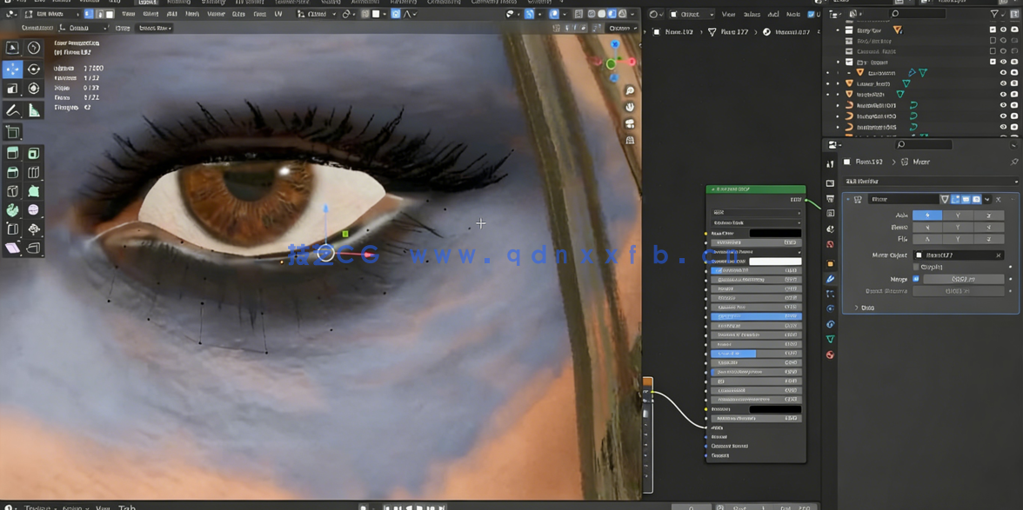Switch to the Layout workspace tab
This screenshot has width=1023, height=510.
(x=148, y=3)
